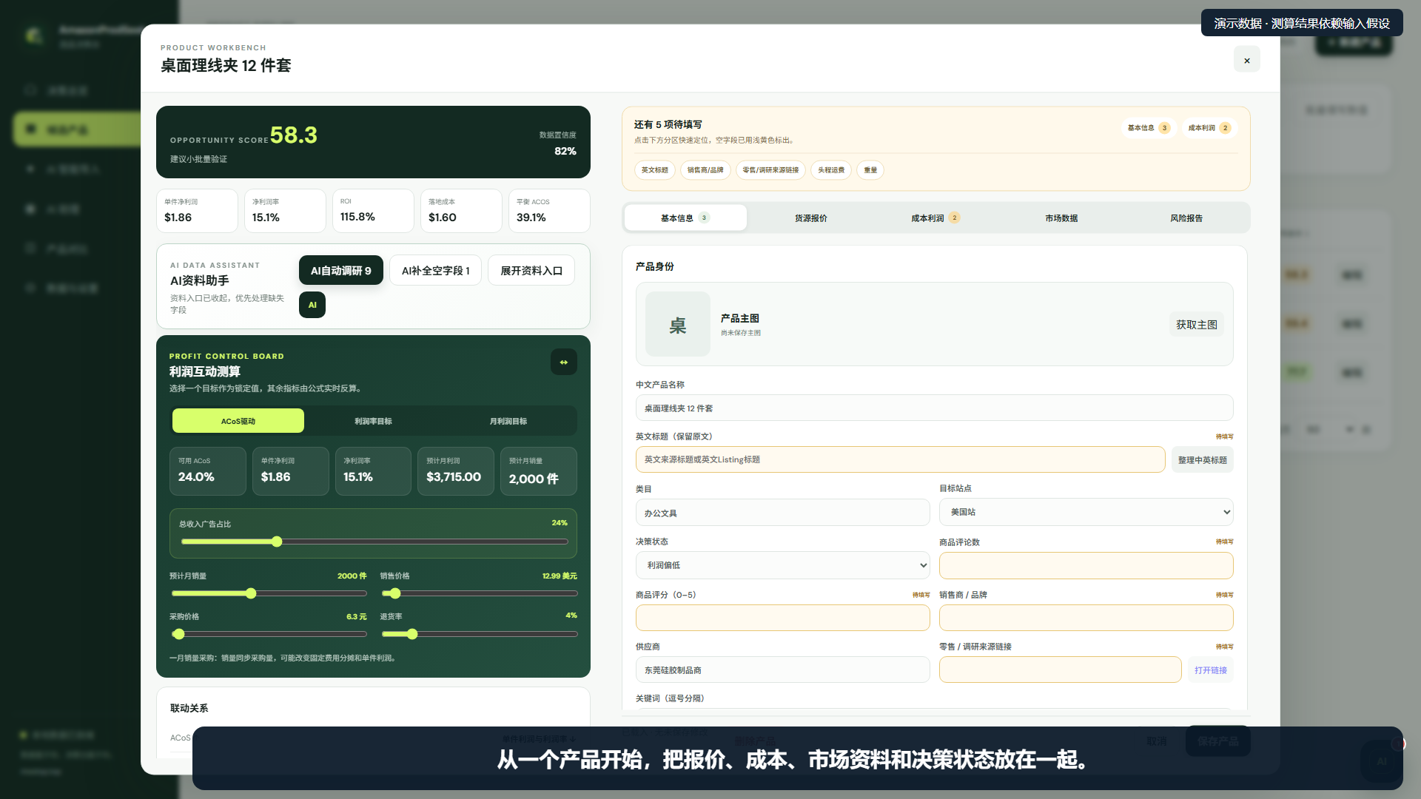Viewport: 1421px width, 799px height.
Task: Click 头程运费 pending chip
Action: click(x=831, y=170)
